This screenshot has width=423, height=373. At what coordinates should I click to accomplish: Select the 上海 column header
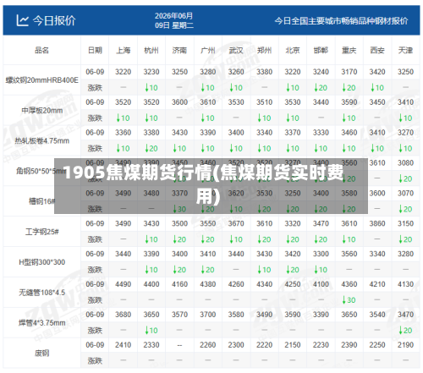pyautogui.click(x=124, y=51)
